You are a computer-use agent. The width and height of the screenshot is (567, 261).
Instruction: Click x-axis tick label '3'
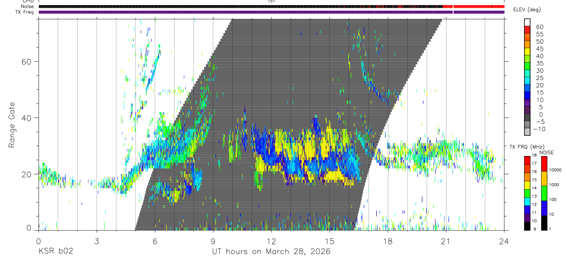click(97, 241)
